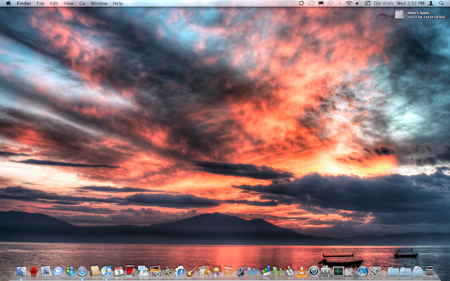Viewport: 450px width, 281px height.
Task: Open HP scanner icon in Dock
Action: coord(326,271)
